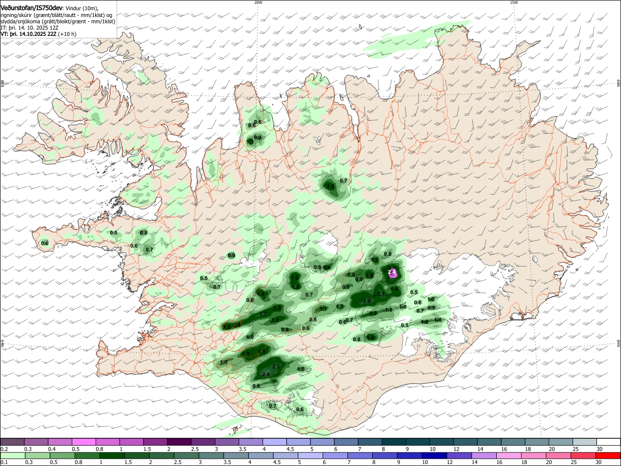
Task: Pick the purple 12 mm rain swatch
Action: click(x=459, y=456)
